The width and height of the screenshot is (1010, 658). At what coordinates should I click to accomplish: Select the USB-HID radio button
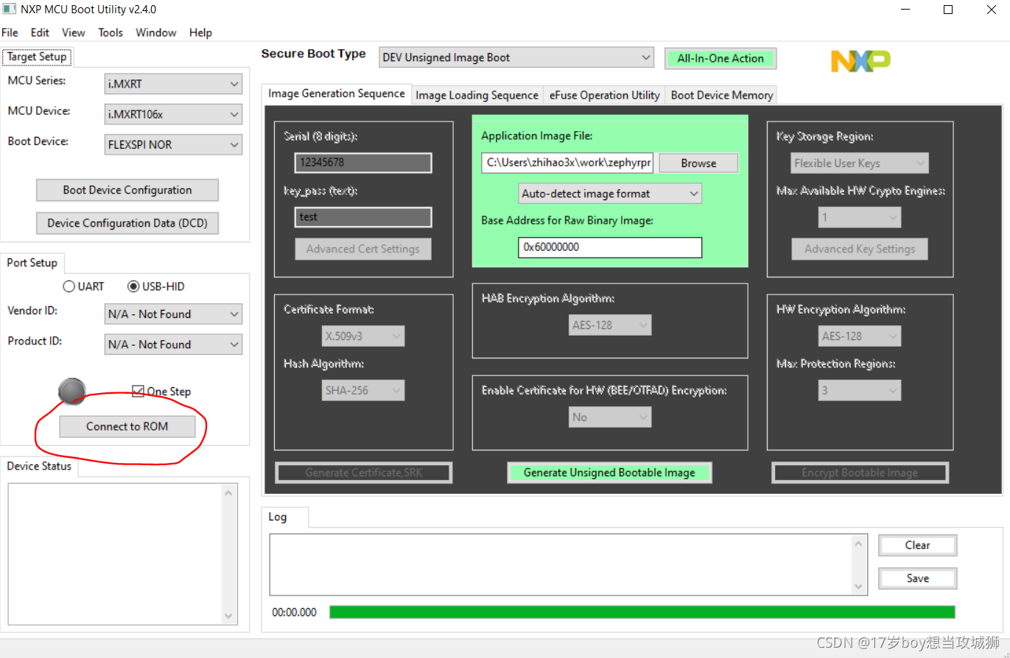click(x=133, y=286)
